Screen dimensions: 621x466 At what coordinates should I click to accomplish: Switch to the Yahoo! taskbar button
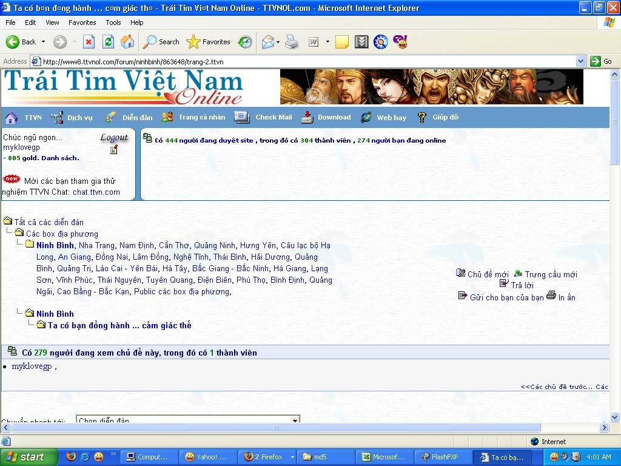(x=209, y=457)
